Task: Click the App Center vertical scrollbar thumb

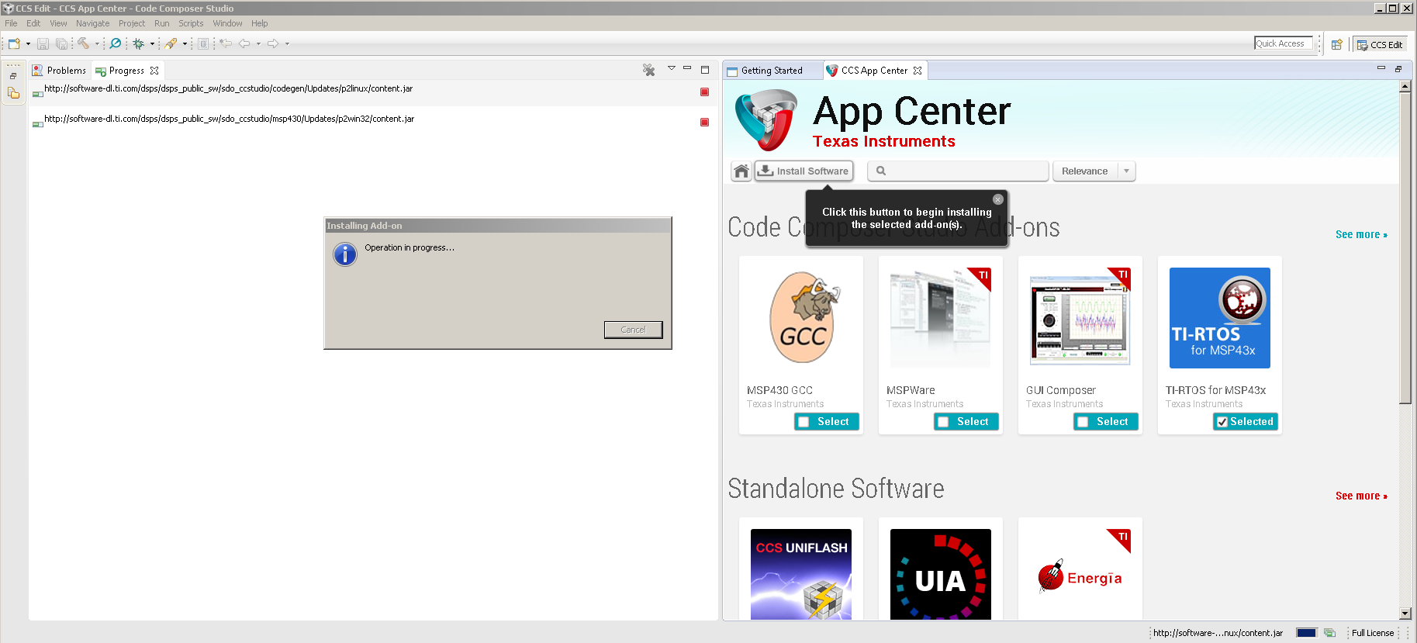Action: click(1405, 248)
